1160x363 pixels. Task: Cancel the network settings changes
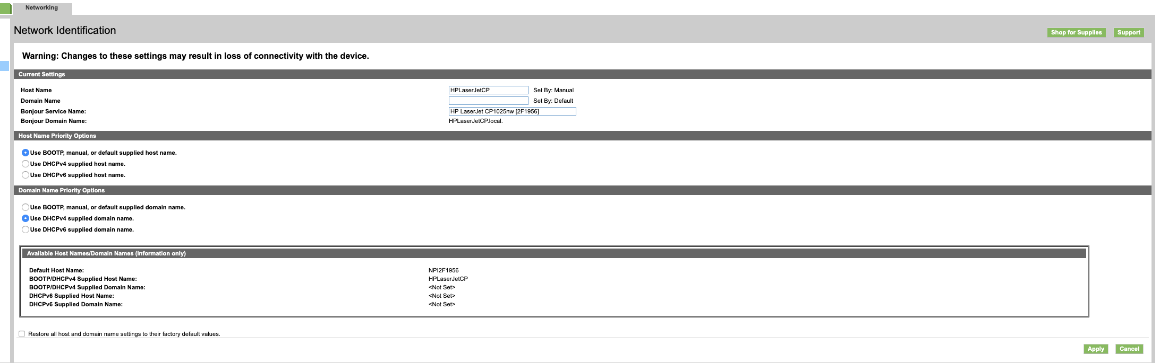coord(1129,349)
